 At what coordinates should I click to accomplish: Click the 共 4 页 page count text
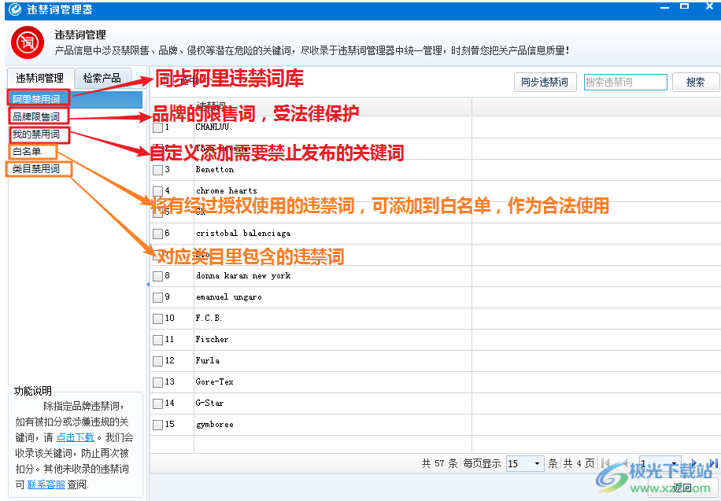(x=579, y=463)
